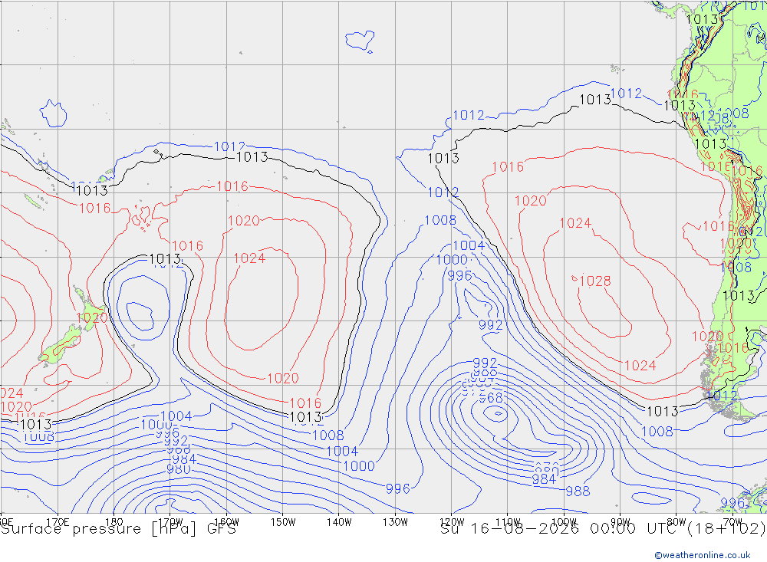Click the 1028 high-pressure center label
The width and height of the screenshot is (767, 562).
595,281
